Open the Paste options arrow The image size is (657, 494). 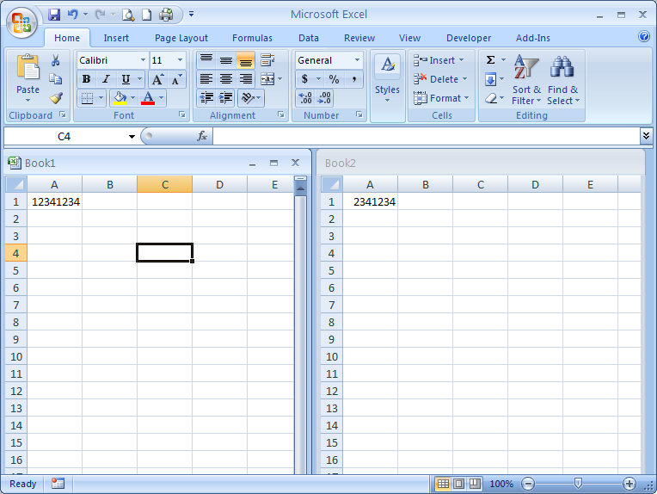(28, 101)
